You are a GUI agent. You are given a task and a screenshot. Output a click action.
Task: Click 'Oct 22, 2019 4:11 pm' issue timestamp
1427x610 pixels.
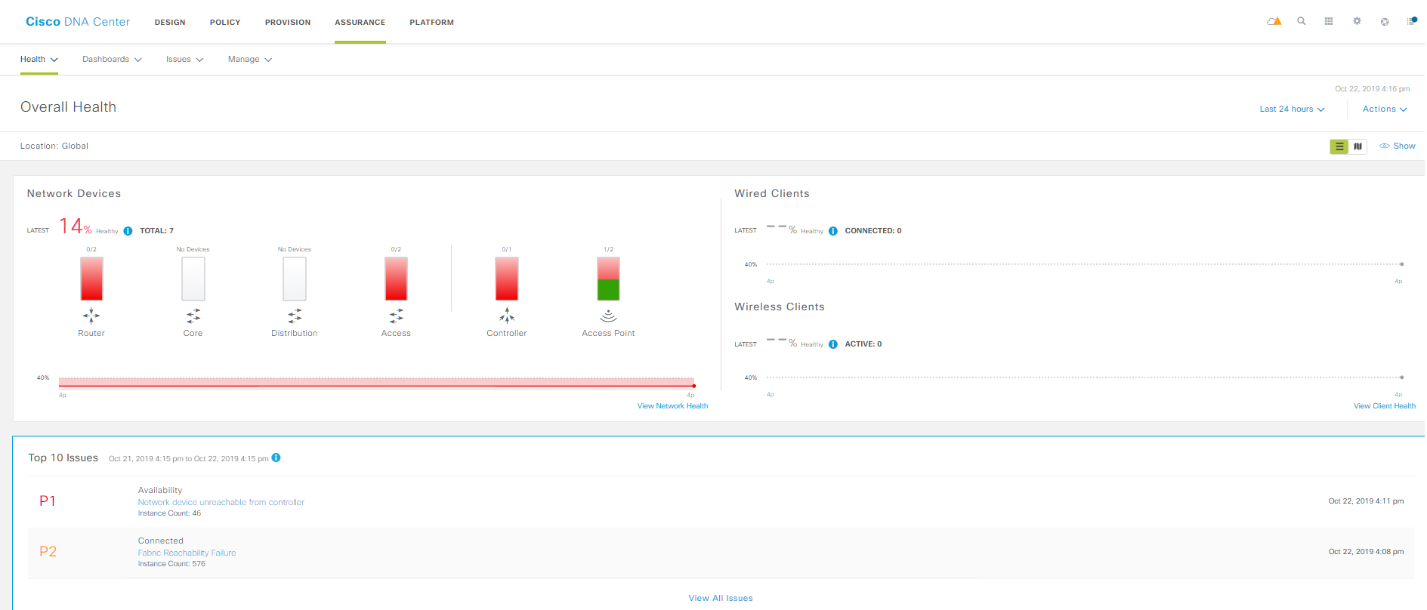1367,501
